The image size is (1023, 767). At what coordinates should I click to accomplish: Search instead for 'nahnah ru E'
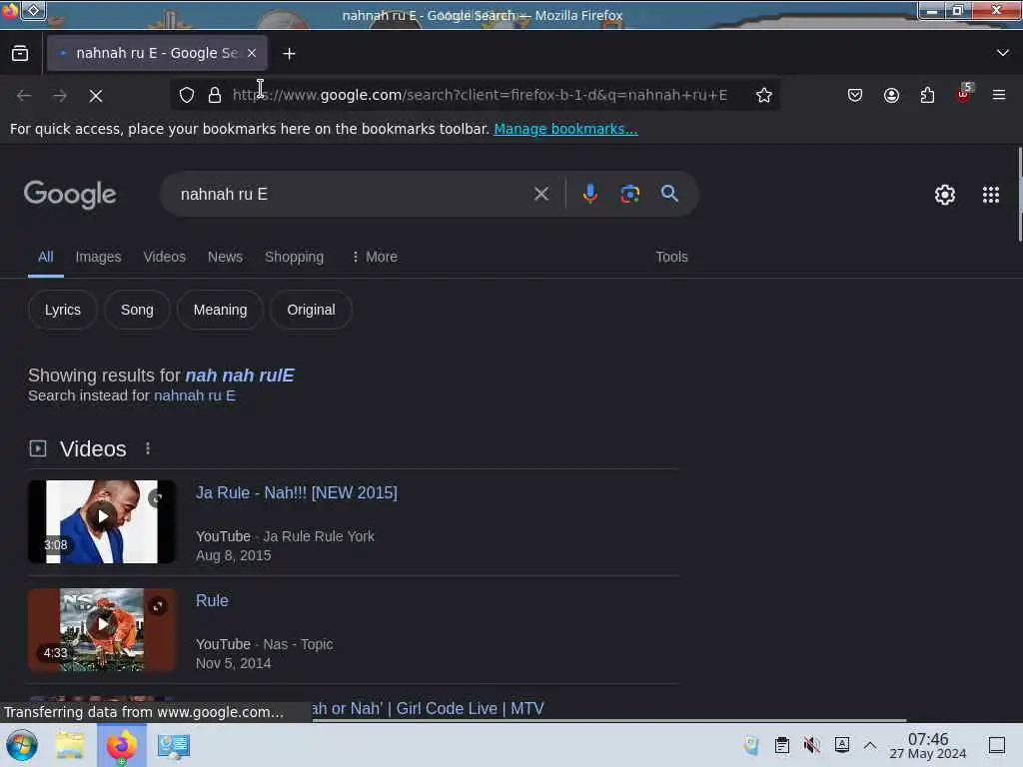[x=195, y=395]
